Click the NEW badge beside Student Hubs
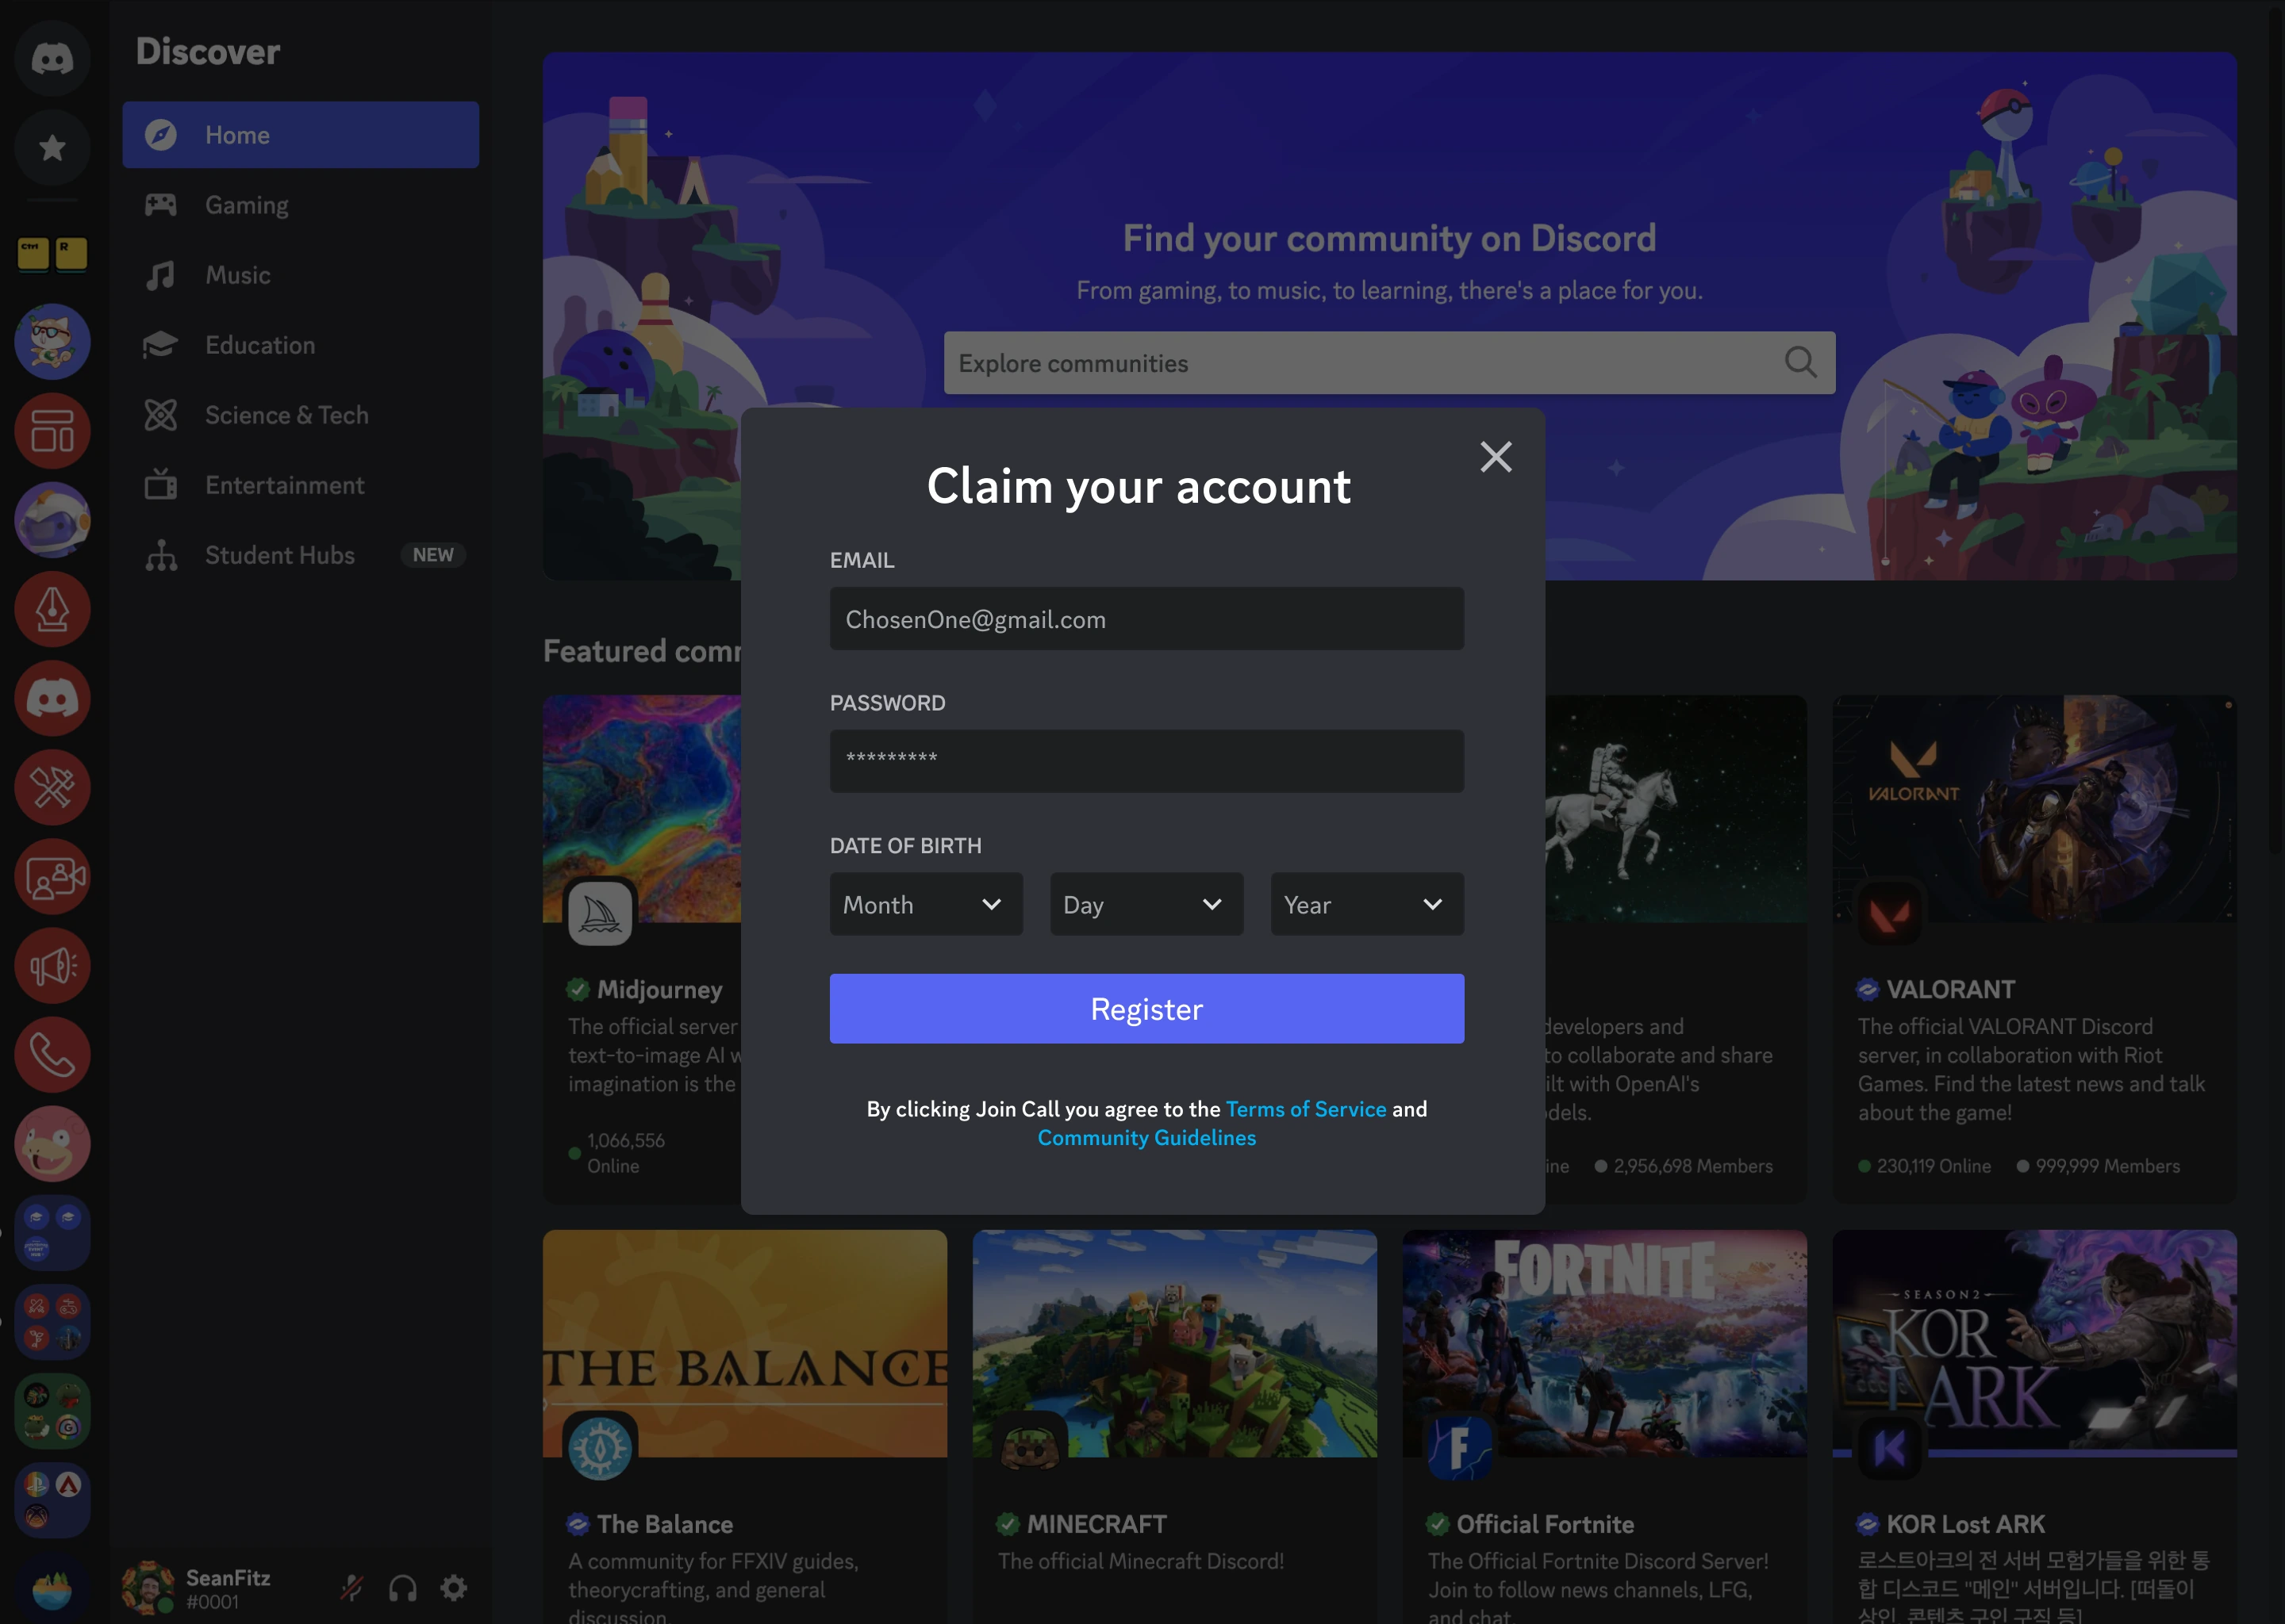2285x1624 pixels. (x=433, y=555)
